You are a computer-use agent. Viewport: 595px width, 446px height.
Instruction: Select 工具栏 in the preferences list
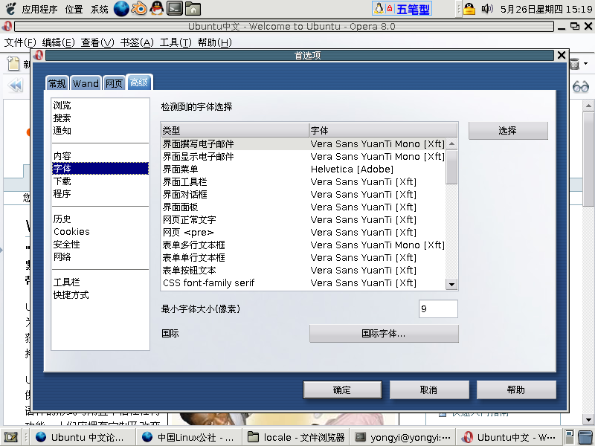tap(100, 282)
